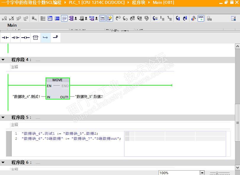This screenshot has height=175, width=240.
Task: Select the open branch instruction
Action: click(45, 38)
